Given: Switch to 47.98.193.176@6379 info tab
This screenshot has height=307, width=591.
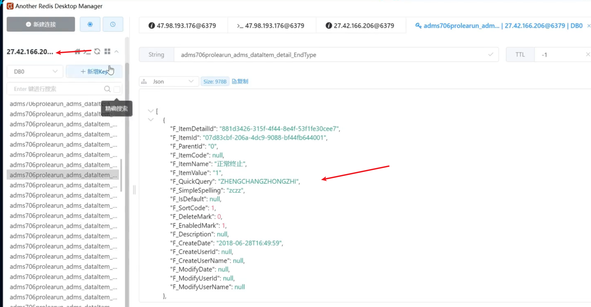Looking at the screenshot, I should click(183, 25).
